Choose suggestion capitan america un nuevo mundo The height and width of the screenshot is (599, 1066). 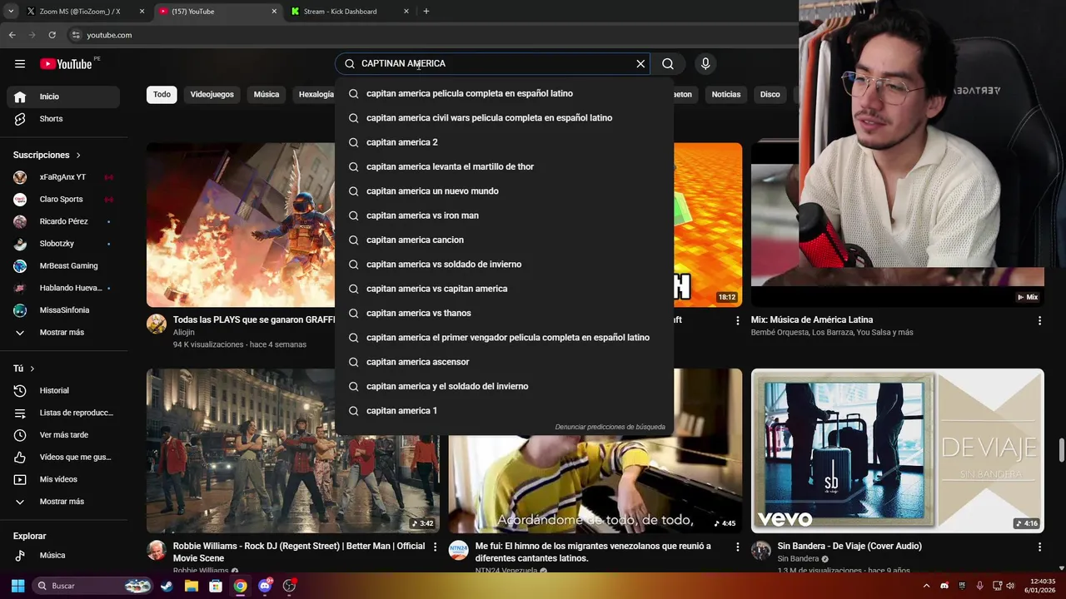coord(504,191)
